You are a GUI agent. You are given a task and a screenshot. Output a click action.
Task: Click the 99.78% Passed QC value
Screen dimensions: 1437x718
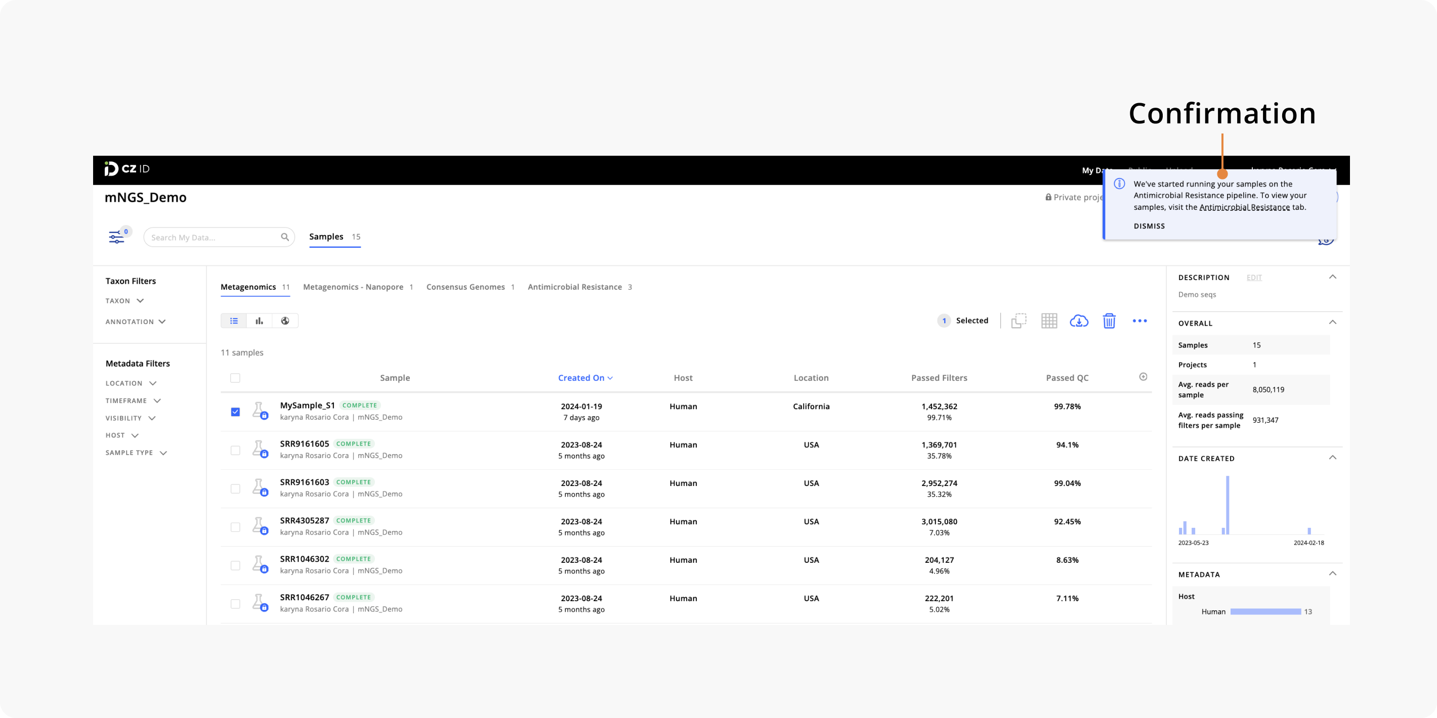[1067, 407]
